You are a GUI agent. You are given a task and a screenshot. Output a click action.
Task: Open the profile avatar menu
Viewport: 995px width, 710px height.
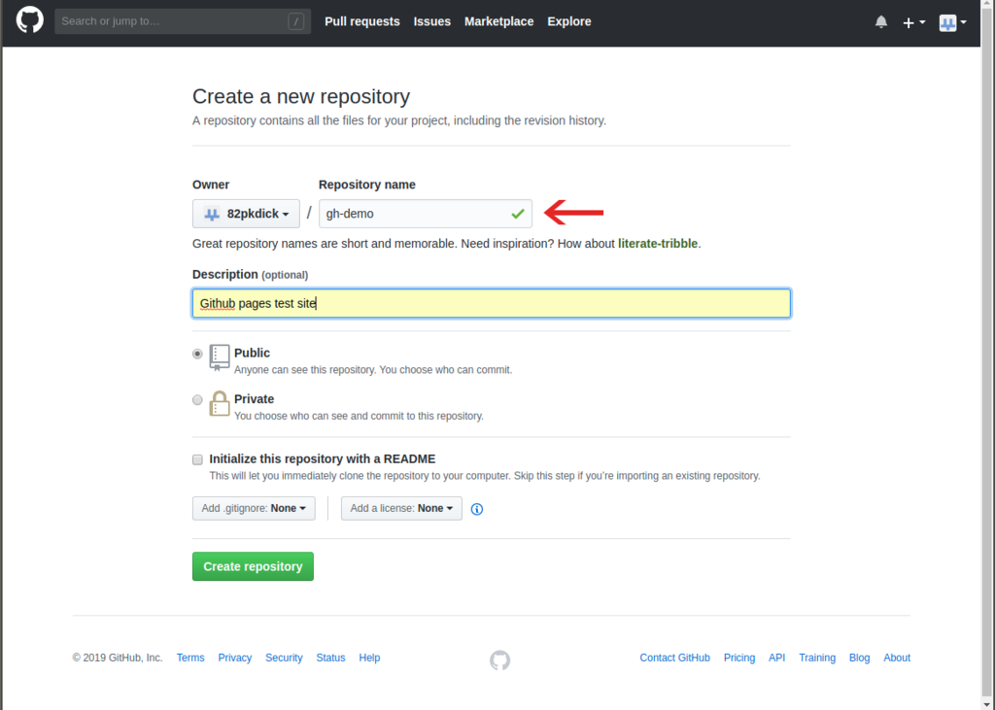(947, 21)
